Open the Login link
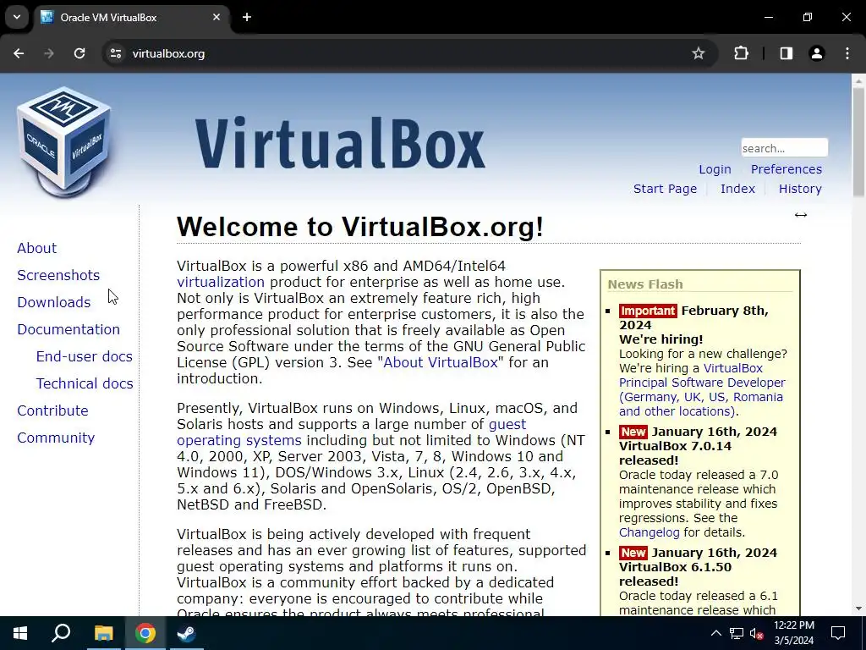Viewport: 866px width, 650px height. [x=715, y=169]
